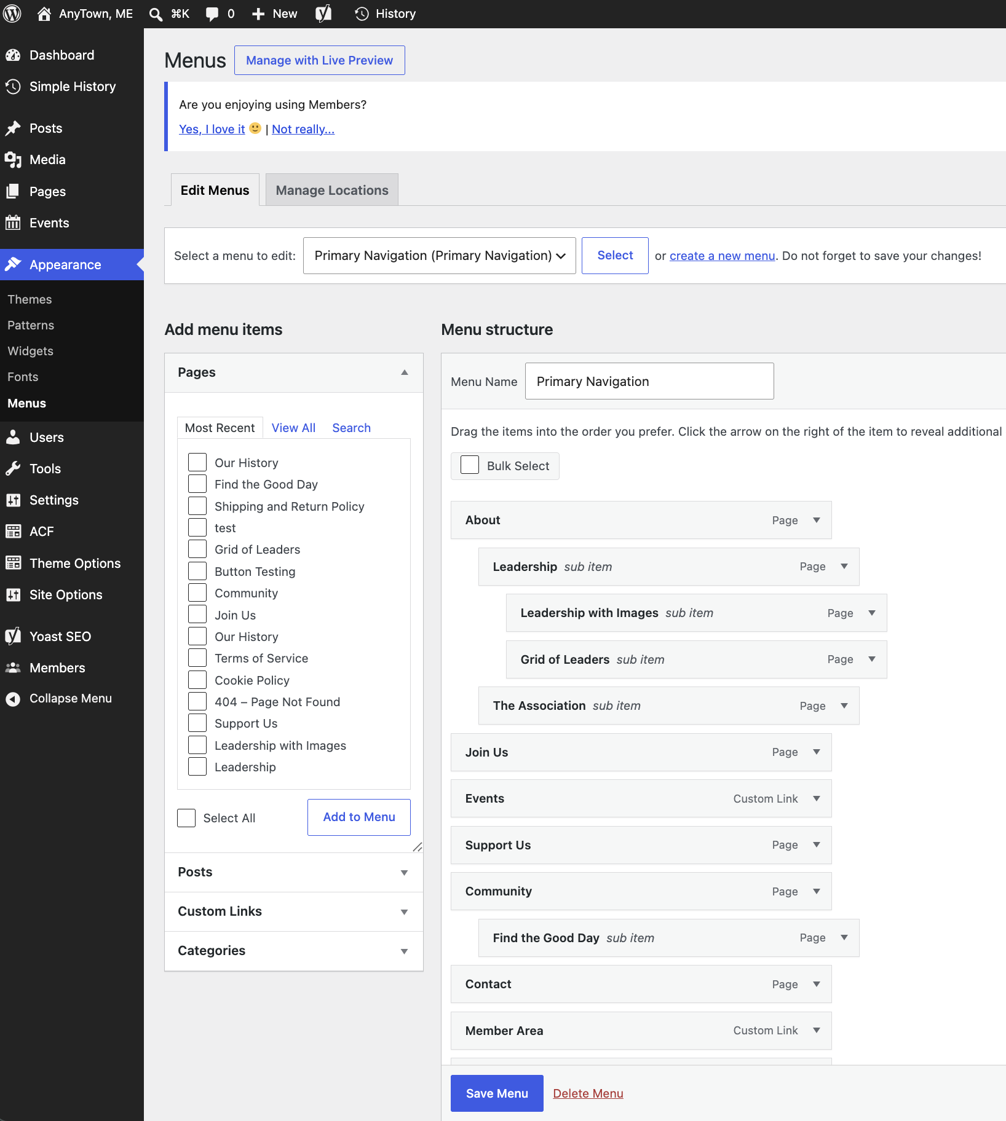Click the Pages sidebar icon
Screen dimensions: 1006x1121
click(13, 192)
